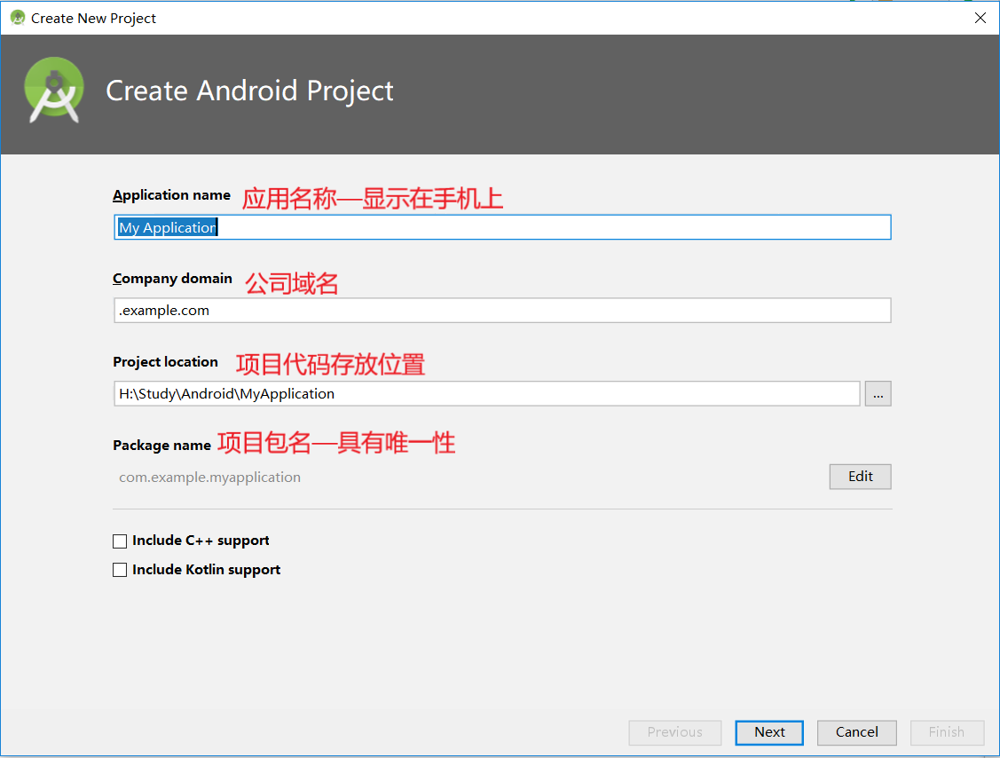This screenshot has height=758, width=1000.
Task: Cancel the project creation
Action: tap(855, 732)
